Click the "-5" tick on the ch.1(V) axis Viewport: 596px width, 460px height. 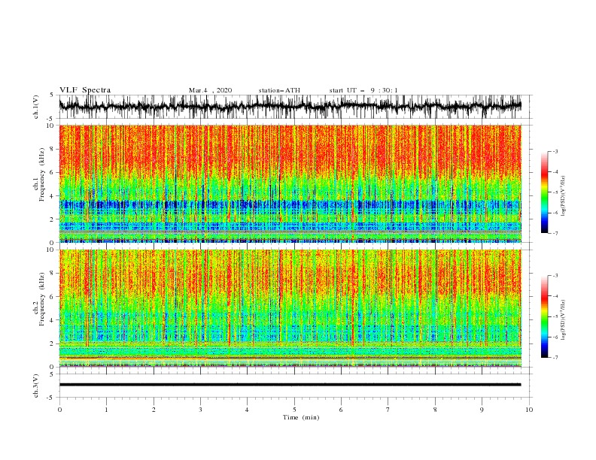51,119
